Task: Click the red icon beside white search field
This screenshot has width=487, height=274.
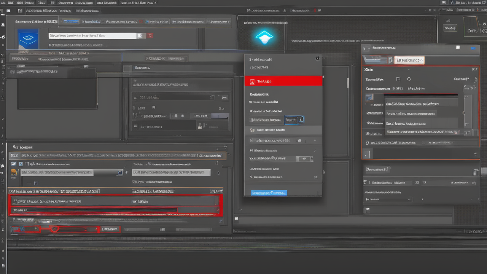Action: coord(150,36)
